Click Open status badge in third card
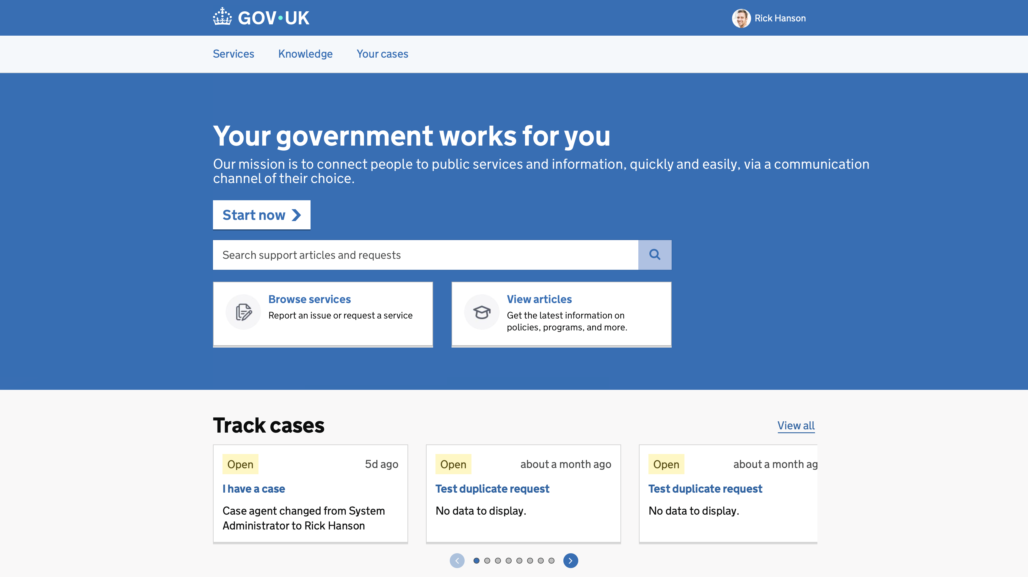Image resolution: width=1028 pixels, height=577 pixels. pyautogui.click(x=666, y=464)
